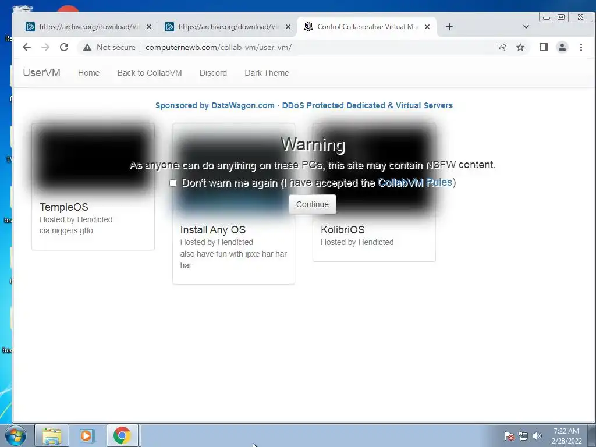Open the Discord nav link
The image size is (596, 447).
coord(213,73)
